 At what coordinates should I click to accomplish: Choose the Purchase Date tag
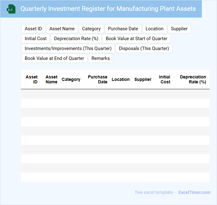pyautogui.click(x=123, y=29)
